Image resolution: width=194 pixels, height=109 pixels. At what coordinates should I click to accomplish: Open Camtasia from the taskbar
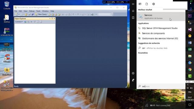[x=190, y=76]
